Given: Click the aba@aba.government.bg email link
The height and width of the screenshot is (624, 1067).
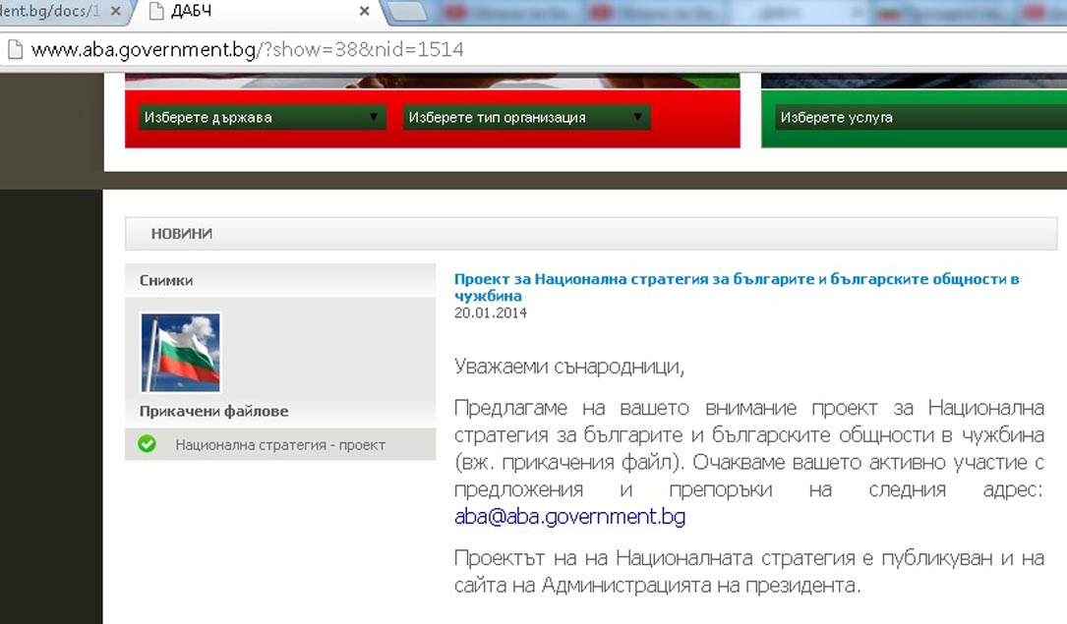Looking at the screenshot, I should 569,517.
